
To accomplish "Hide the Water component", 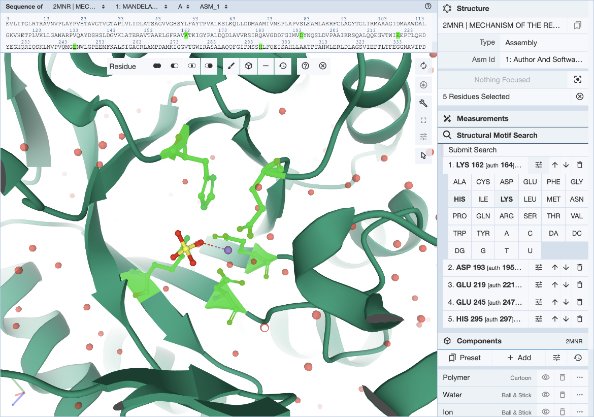I will 546,395.
